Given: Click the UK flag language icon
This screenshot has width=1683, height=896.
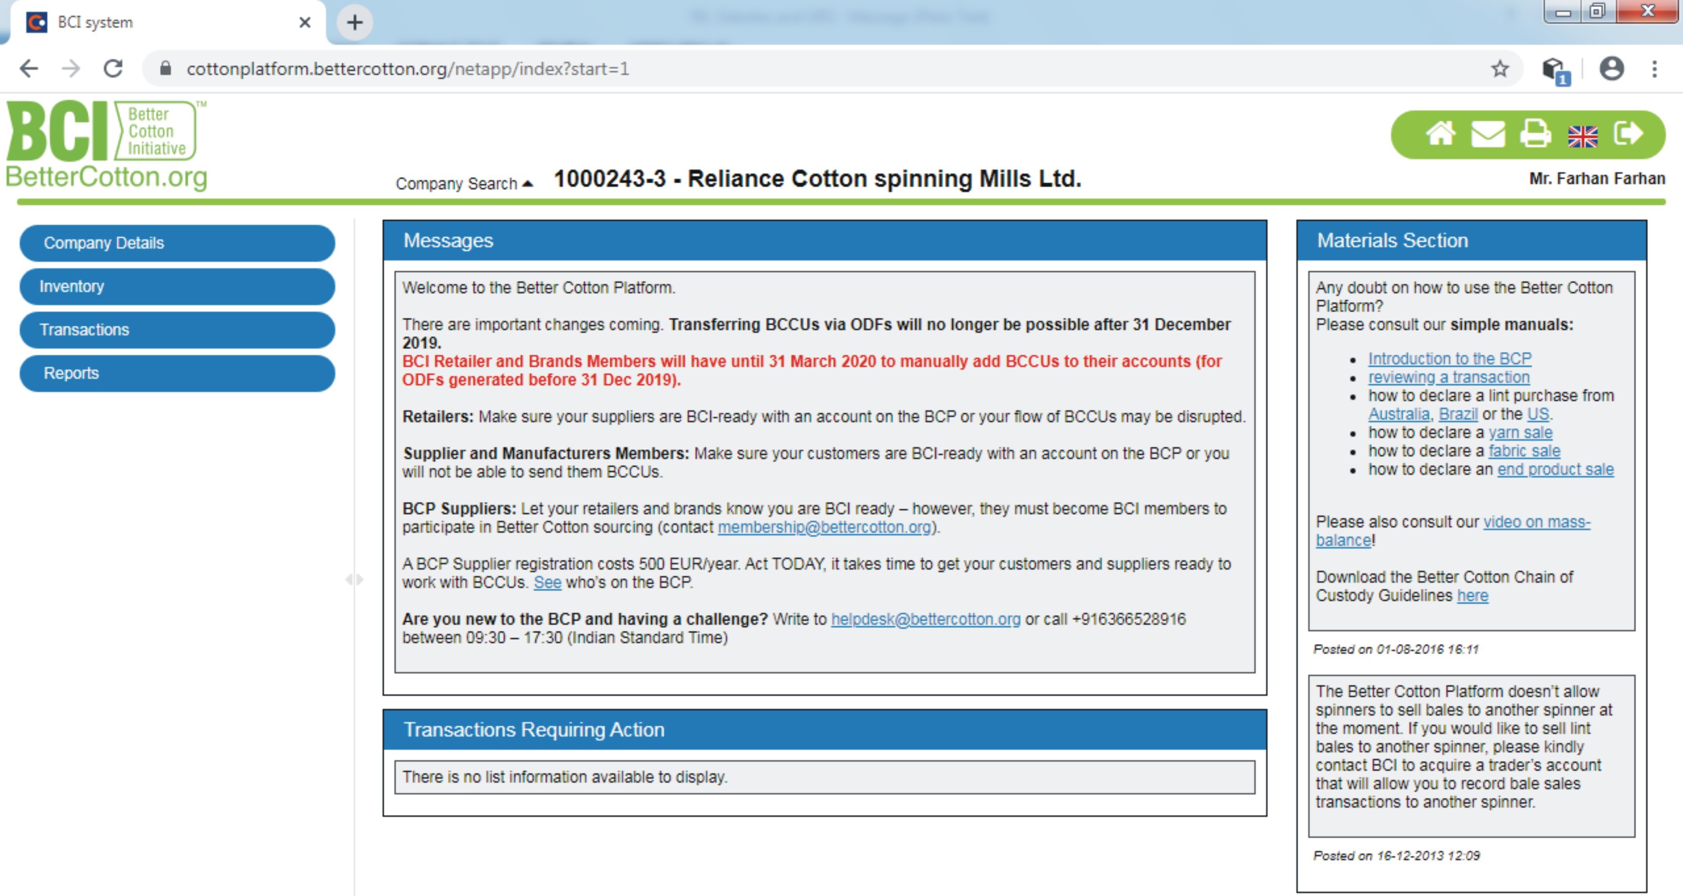Looking at the screenshot, I should [1582, 136].
